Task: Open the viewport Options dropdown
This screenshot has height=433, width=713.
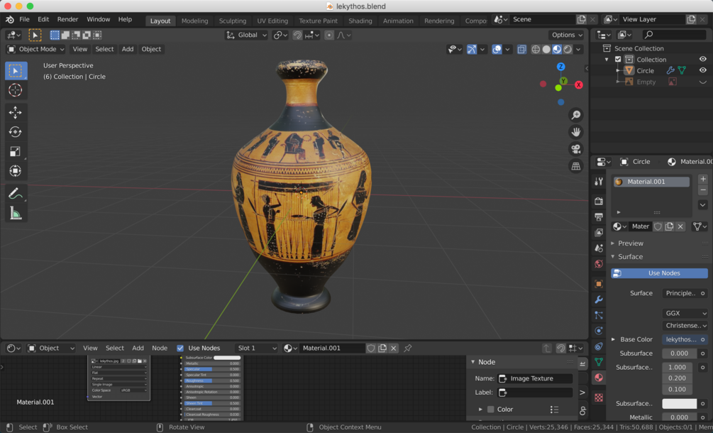Action: pos(567,35)
